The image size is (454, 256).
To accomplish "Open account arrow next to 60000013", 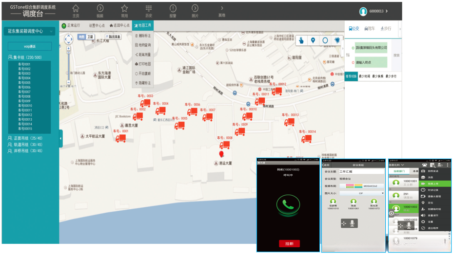I will [x=387, y=11].
